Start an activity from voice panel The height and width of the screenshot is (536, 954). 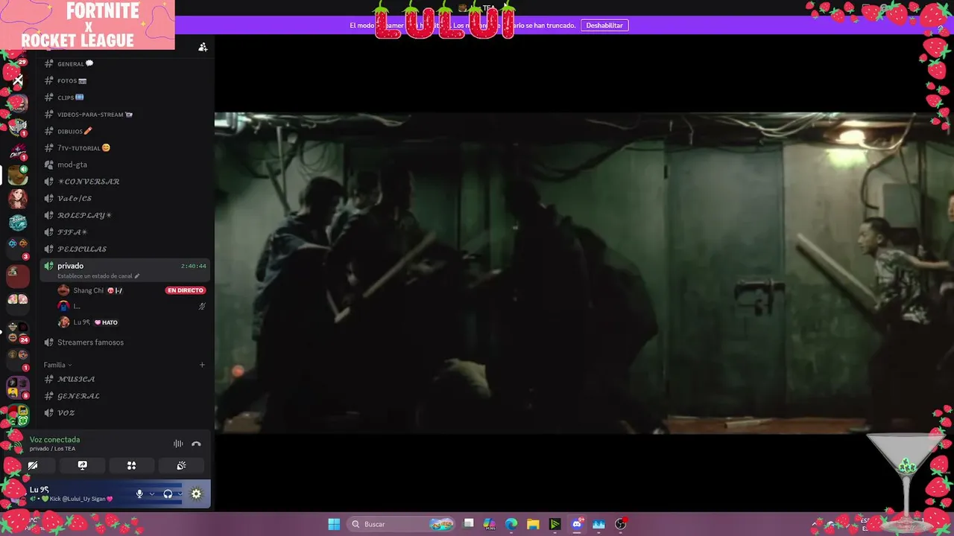131,465
